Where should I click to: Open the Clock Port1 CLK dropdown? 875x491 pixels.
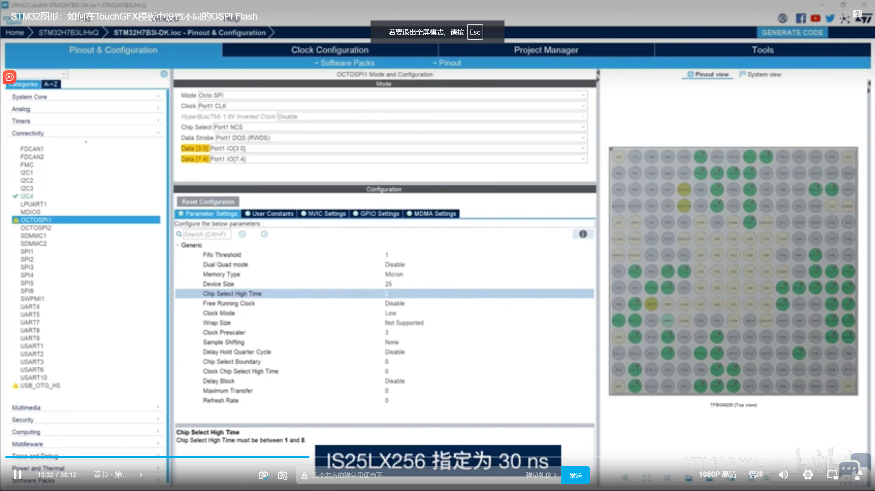pyautogui.click(x=393, y=106)
